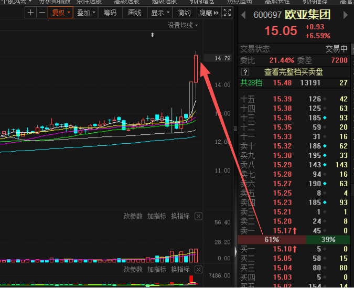Select 买一 price 15.10
This screenshot has height=288, width=354.
(283, 249)
